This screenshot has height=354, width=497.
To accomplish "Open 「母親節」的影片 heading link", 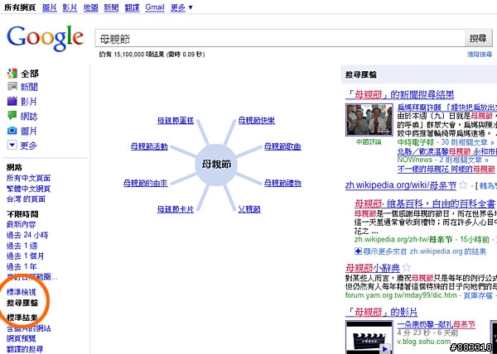I will coord(381,313).
